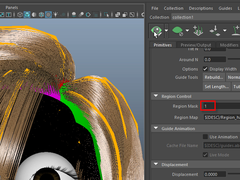Screen dimensions: 240x180
Task: Click the green leaf visibility icon
Action: (177, 30)
